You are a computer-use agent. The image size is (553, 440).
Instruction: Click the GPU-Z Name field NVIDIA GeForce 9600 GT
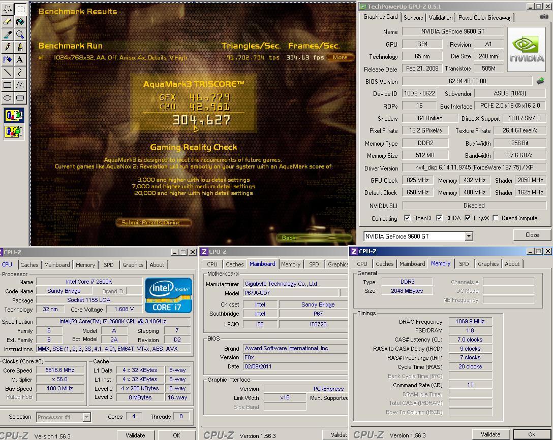click(453, 31)
